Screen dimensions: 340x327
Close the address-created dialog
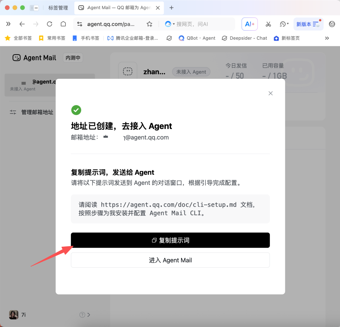270,93
